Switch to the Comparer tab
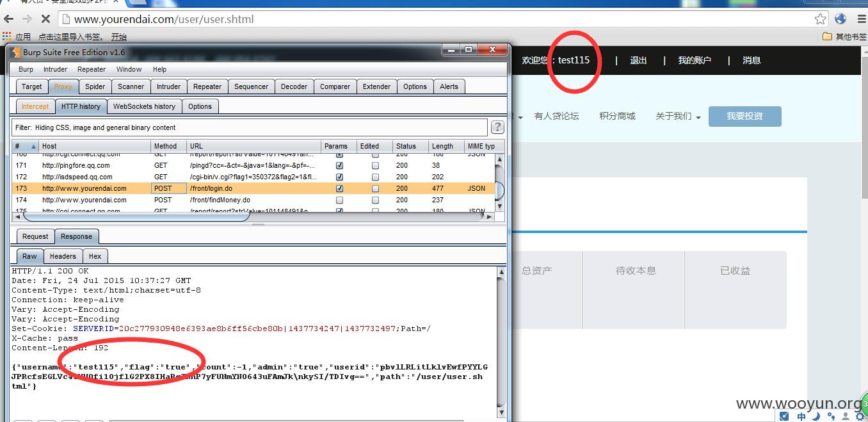The width and height of the screenshot is (868, 422). tap(335, 86)
